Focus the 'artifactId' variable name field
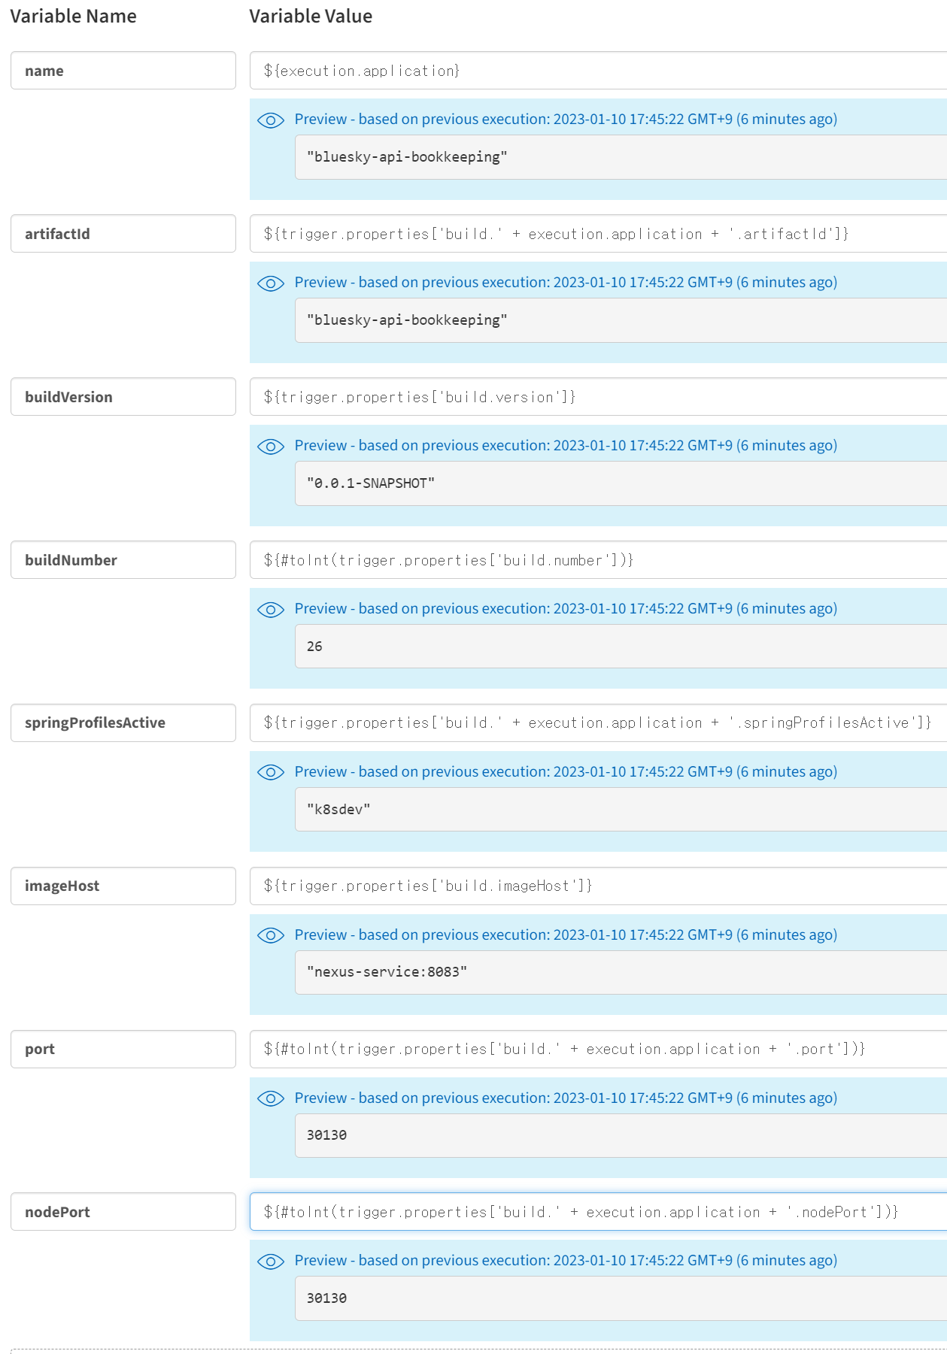The width and height of the screenshot is (947, 1354). [123, 234]
